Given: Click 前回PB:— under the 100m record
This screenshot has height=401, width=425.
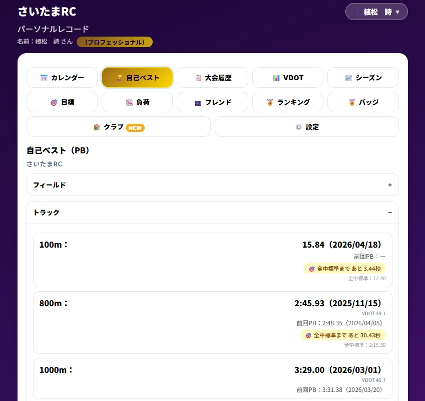Looking at the screenshot, I should (369, 257).
